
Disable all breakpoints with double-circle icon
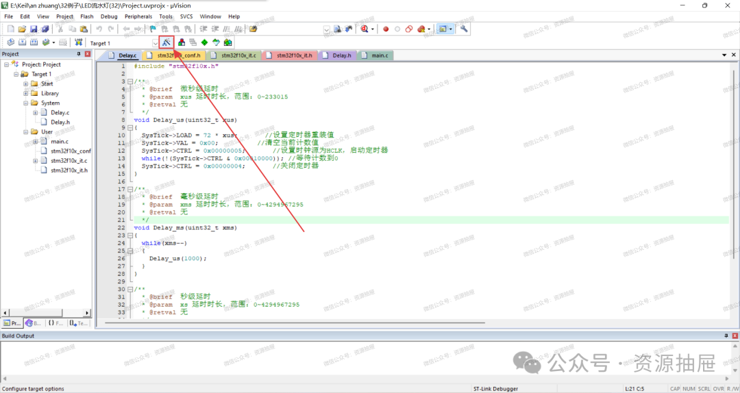point(409,29)
